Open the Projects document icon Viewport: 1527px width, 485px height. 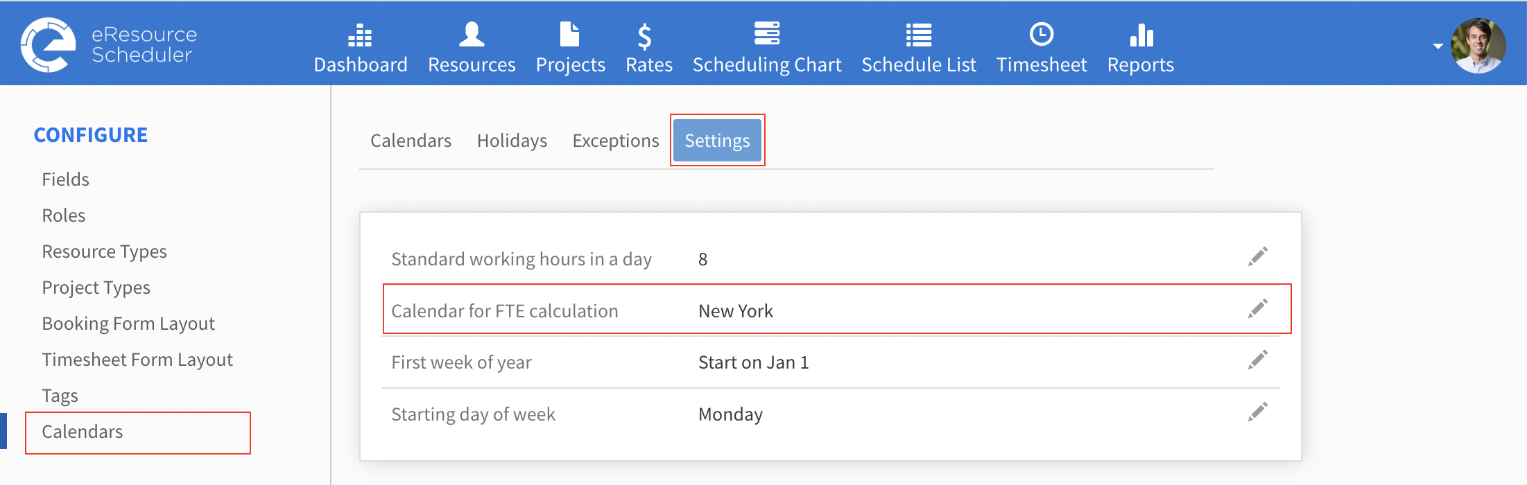[x=569, y=34]
